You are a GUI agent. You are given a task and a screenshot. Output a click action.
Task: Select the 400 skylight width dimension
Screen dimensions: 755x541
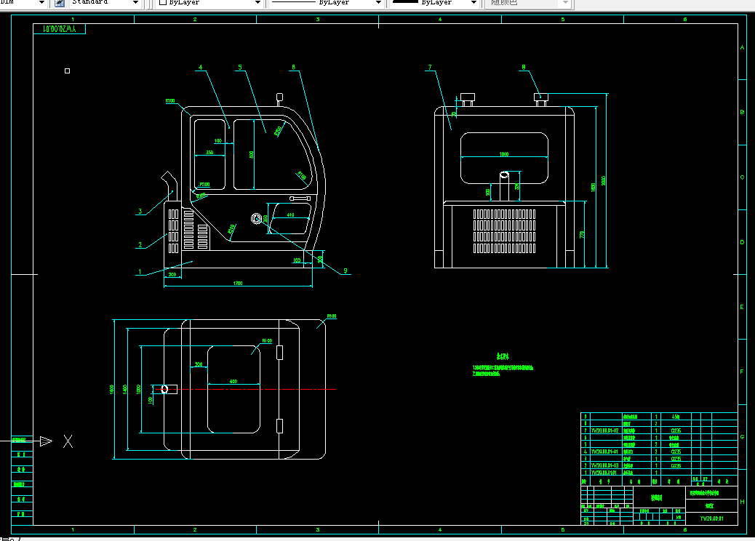(x=233, y=381)
